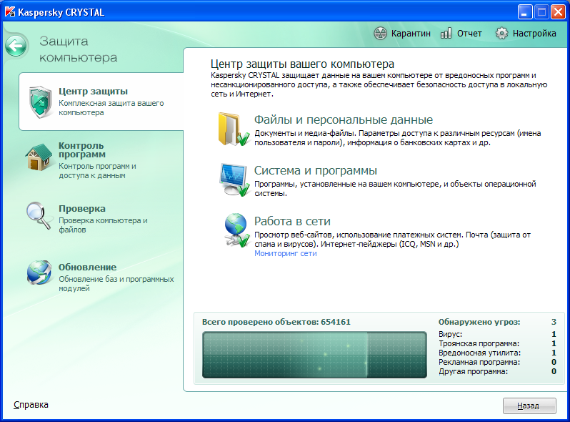The image size is (570, 422).
Task: Open the Отчет report view
Action: pos(461,34)
